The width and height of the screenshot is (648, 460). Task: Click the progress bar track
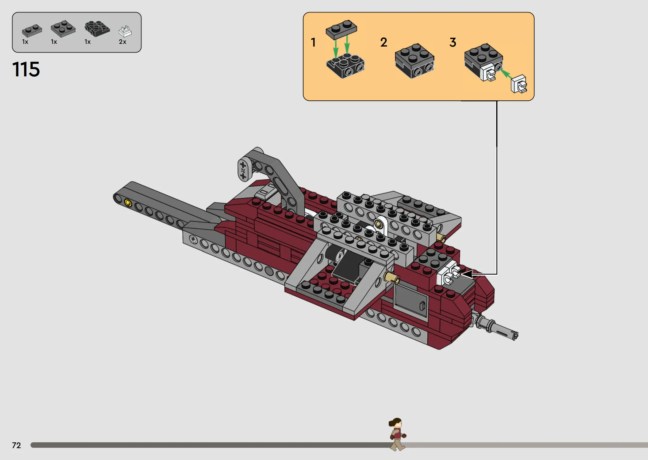[x=339, y=445]
